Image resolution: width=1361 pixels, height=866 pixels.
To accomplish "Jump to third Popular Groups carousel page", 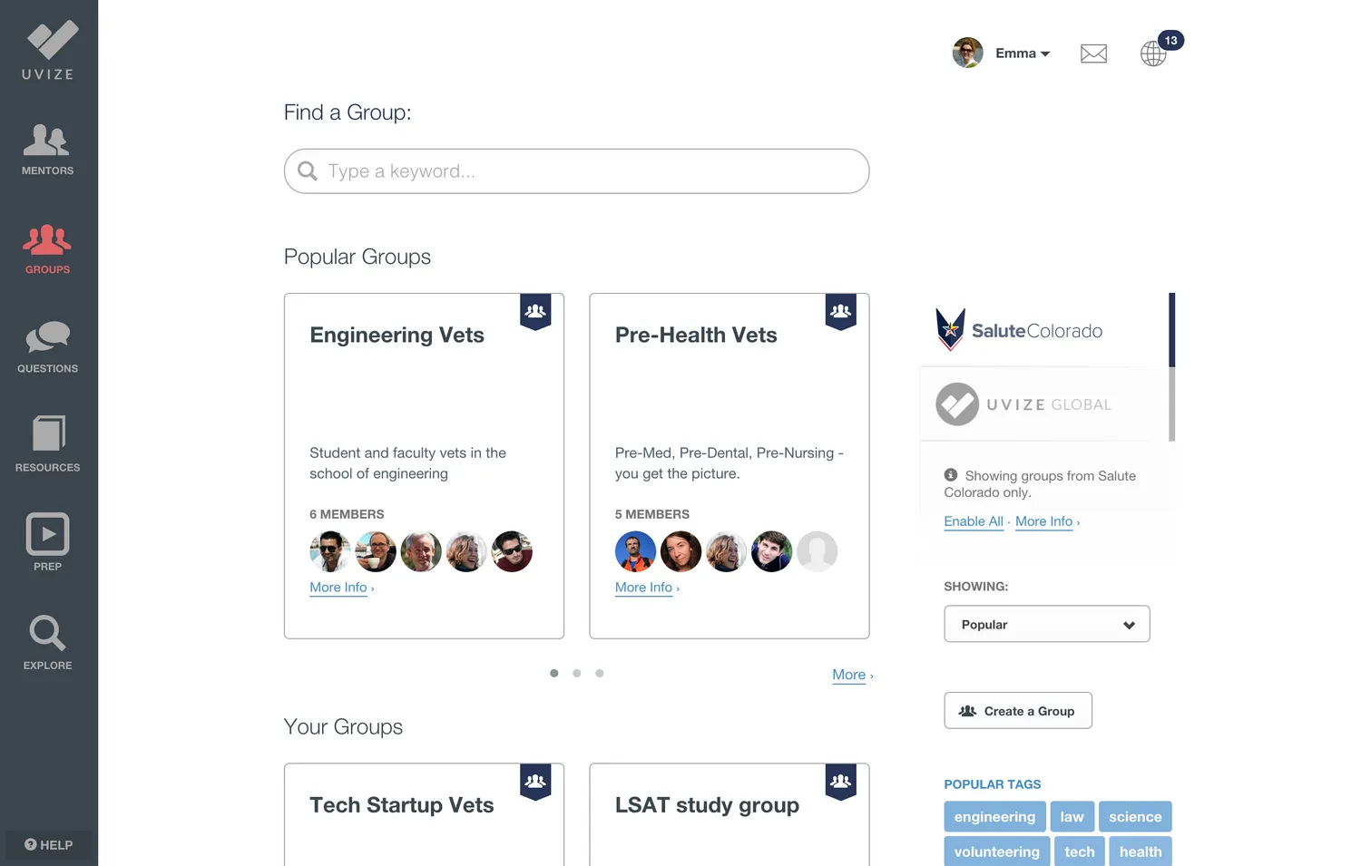I will pos(600,673).
